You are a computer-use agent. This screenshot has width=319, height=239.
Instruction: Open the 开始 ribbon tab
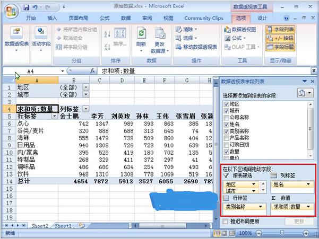[31, 18]
